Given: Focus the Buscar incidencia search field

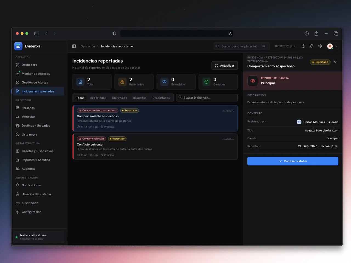Looking at the screenshot, I should click(207, 98).
